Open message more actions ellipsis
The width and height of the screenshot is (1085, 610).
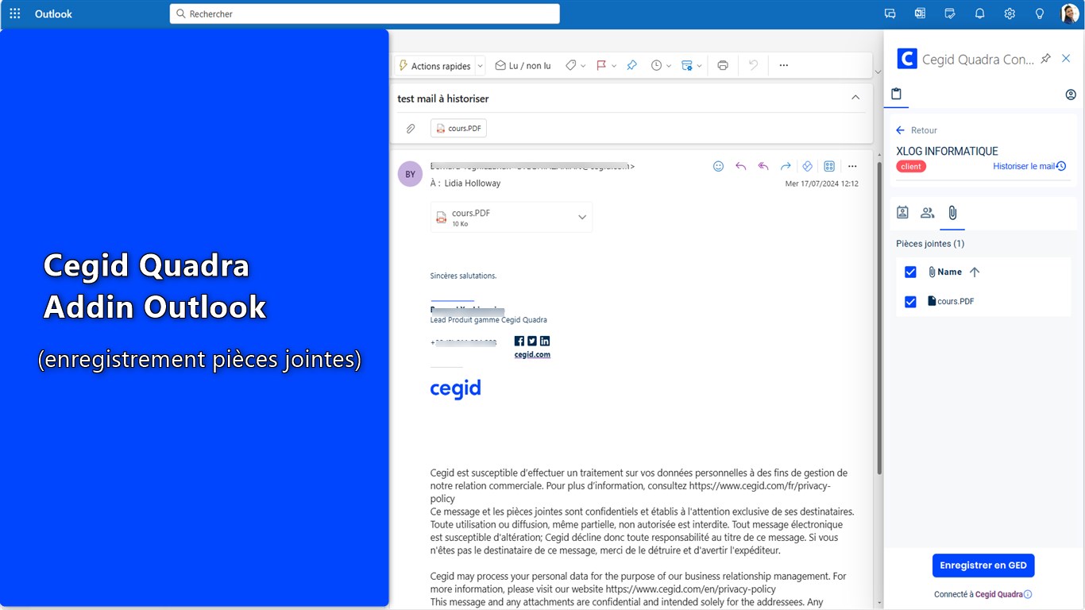[x=852, y=166]
